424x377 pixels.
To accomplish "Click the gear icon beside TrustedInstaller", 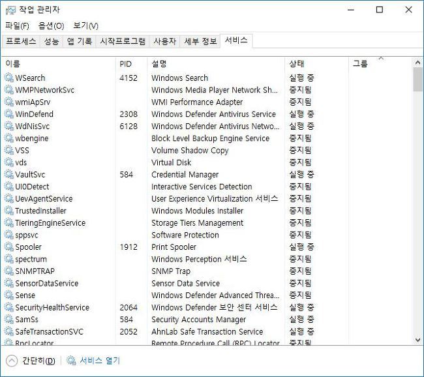I will pyautogui.click(x=9, y=211).
